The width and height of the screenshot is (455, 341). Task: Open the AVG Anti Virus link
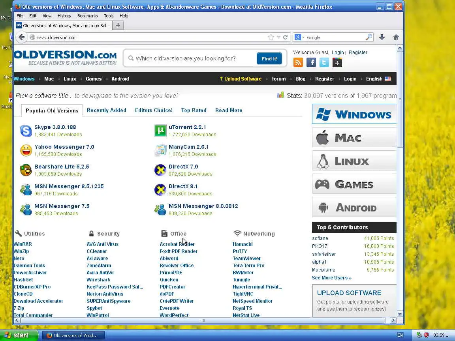coord(102,244)
